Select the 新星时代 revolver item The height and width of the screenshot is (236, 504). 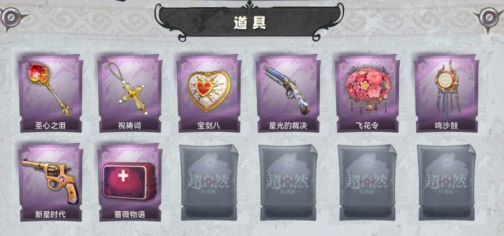click(x=51, y=182)
